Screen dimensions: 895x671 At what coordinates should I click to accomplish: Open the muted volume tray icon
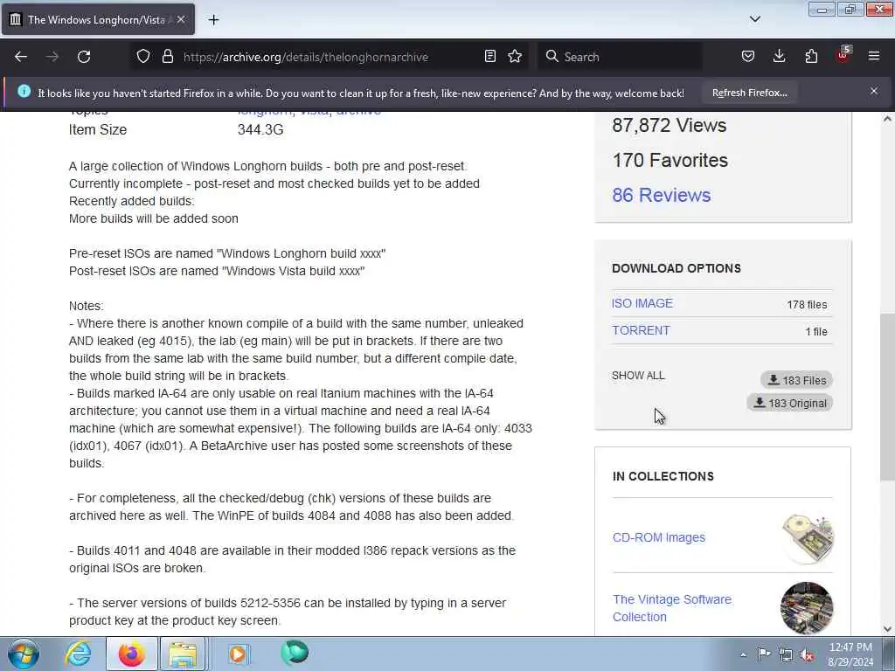(x=807, y=655)
